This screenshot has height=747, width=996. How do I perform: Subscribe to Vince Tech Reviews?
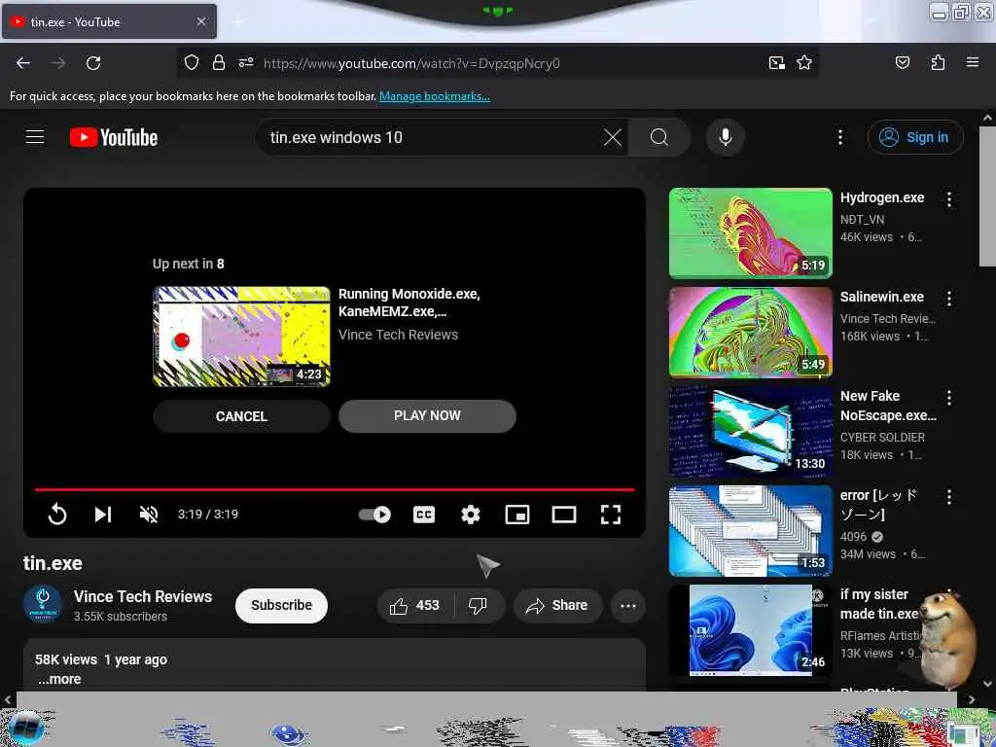281,605
